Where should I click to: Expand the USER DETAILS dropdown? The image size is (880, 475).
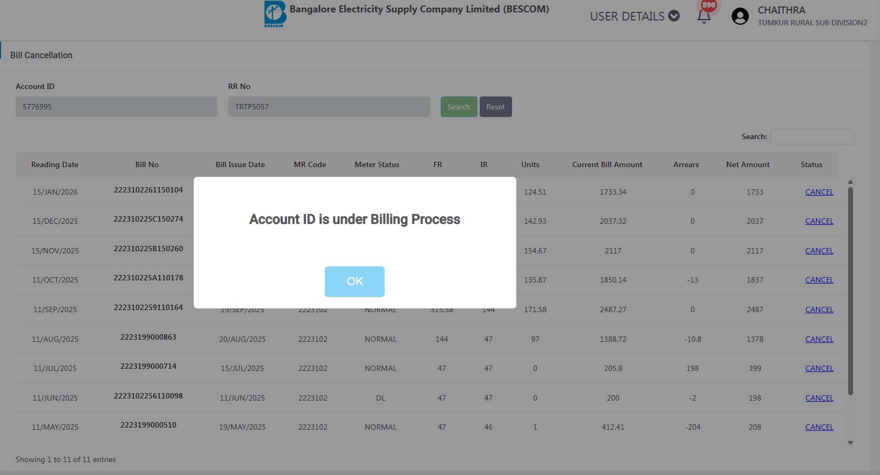tap(635, 16)
